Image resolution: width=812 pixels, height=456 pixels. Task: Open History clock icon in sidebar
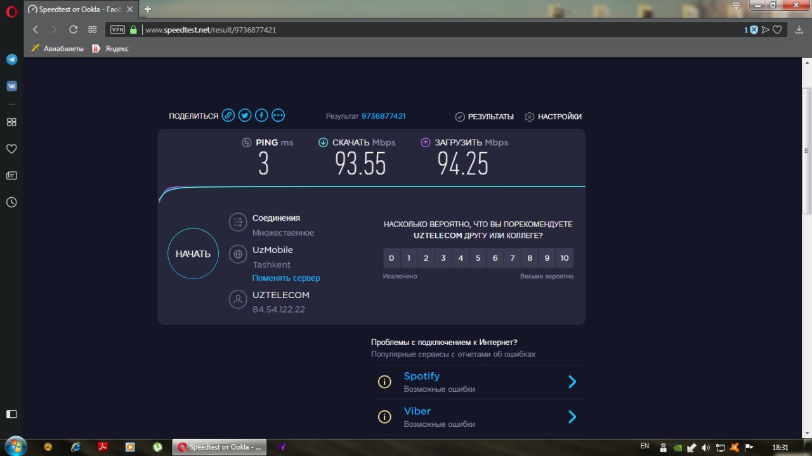coord(11,202)
